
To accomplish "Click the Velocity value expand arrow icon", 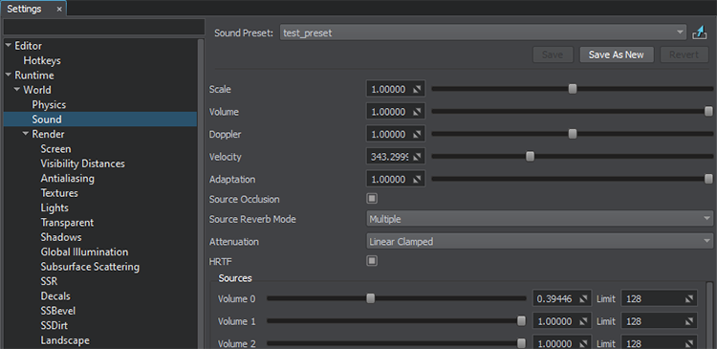I will pos(416,157).
